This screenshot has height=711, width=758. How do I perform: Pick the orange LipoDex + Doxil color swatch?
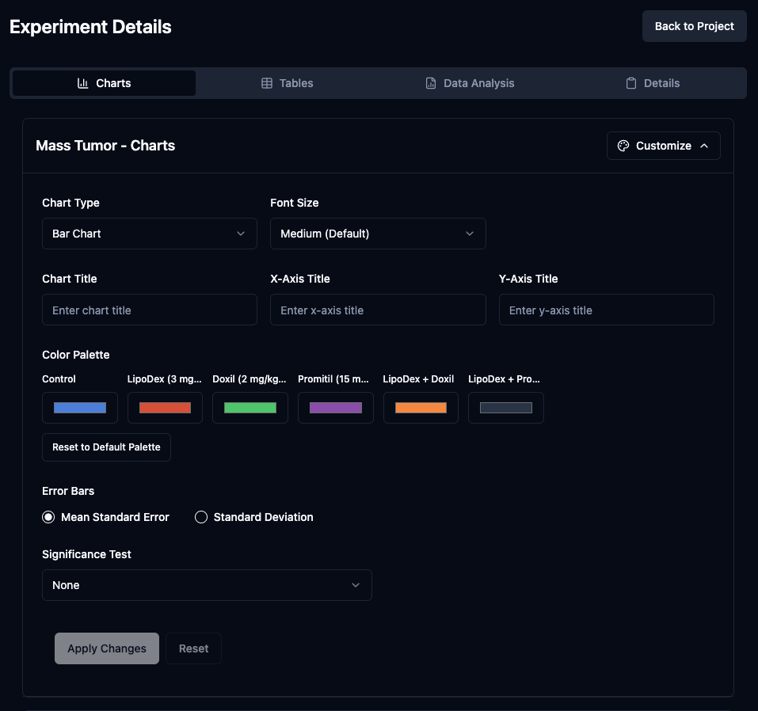pyautogui.click(x=421, y=408)
